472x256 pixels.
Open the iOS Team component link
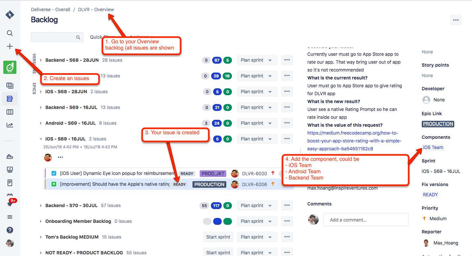click(x=433, y=147)
